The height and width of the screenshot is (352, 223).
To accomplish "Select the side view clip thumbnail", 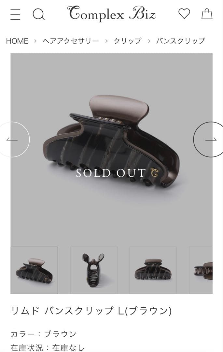I will pos(153,270).
